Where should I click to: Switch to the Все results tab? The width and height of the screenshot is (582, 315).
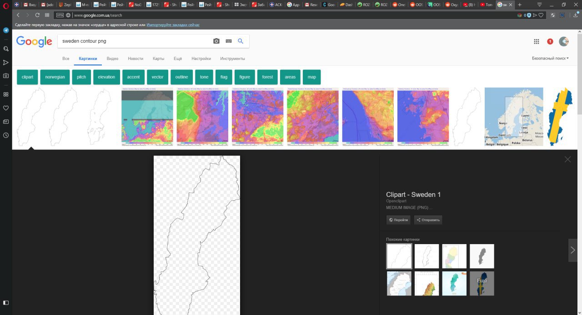point(66,59)
